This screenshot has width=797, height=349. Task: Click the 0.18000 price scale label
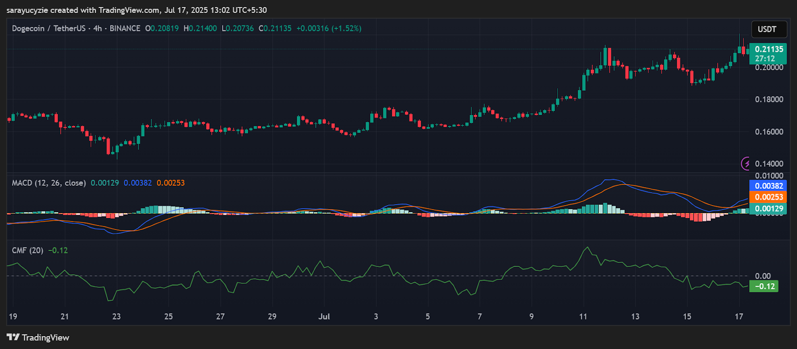(769, 100)
